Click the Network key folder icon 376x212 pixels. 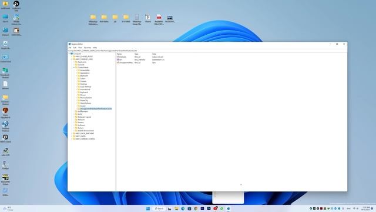(76, 120)
